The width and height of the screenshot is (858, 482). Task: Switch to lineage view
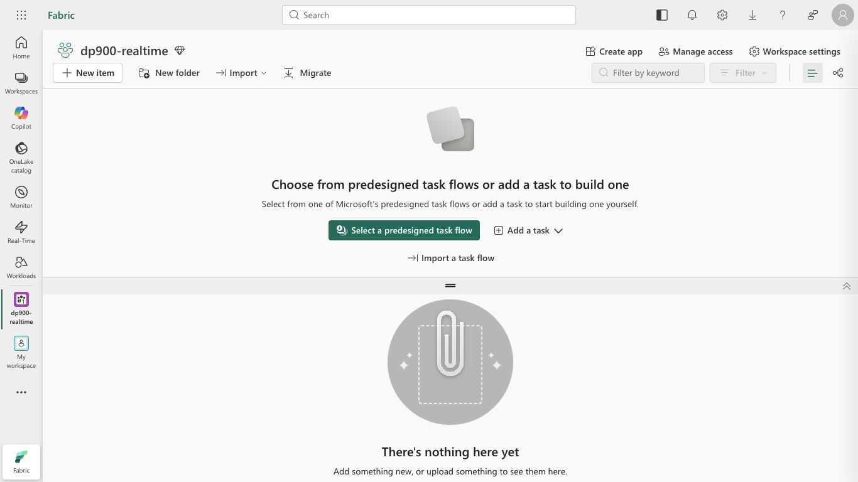838,73
